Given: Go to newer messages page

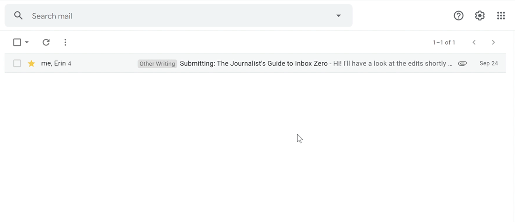Looking at the screenshot, I should pyautogui.click(x=474, y=42).
